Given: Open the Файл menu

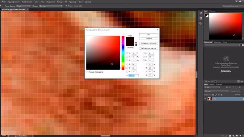Looking at the screenshot, I should pyautogui.click(x=3, y=2).
